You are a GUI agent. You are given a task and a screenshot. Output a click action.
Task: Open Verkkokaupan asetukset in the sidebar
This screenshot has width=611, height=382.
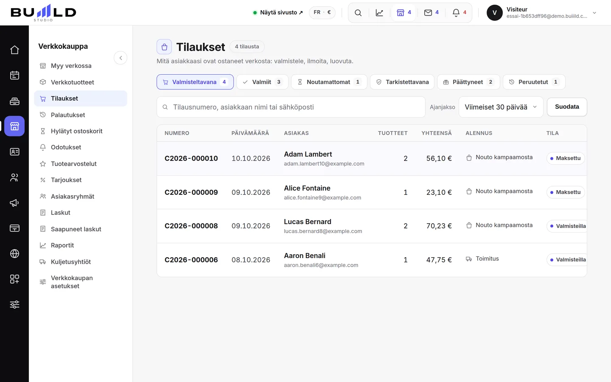click(x=81, y=282)
